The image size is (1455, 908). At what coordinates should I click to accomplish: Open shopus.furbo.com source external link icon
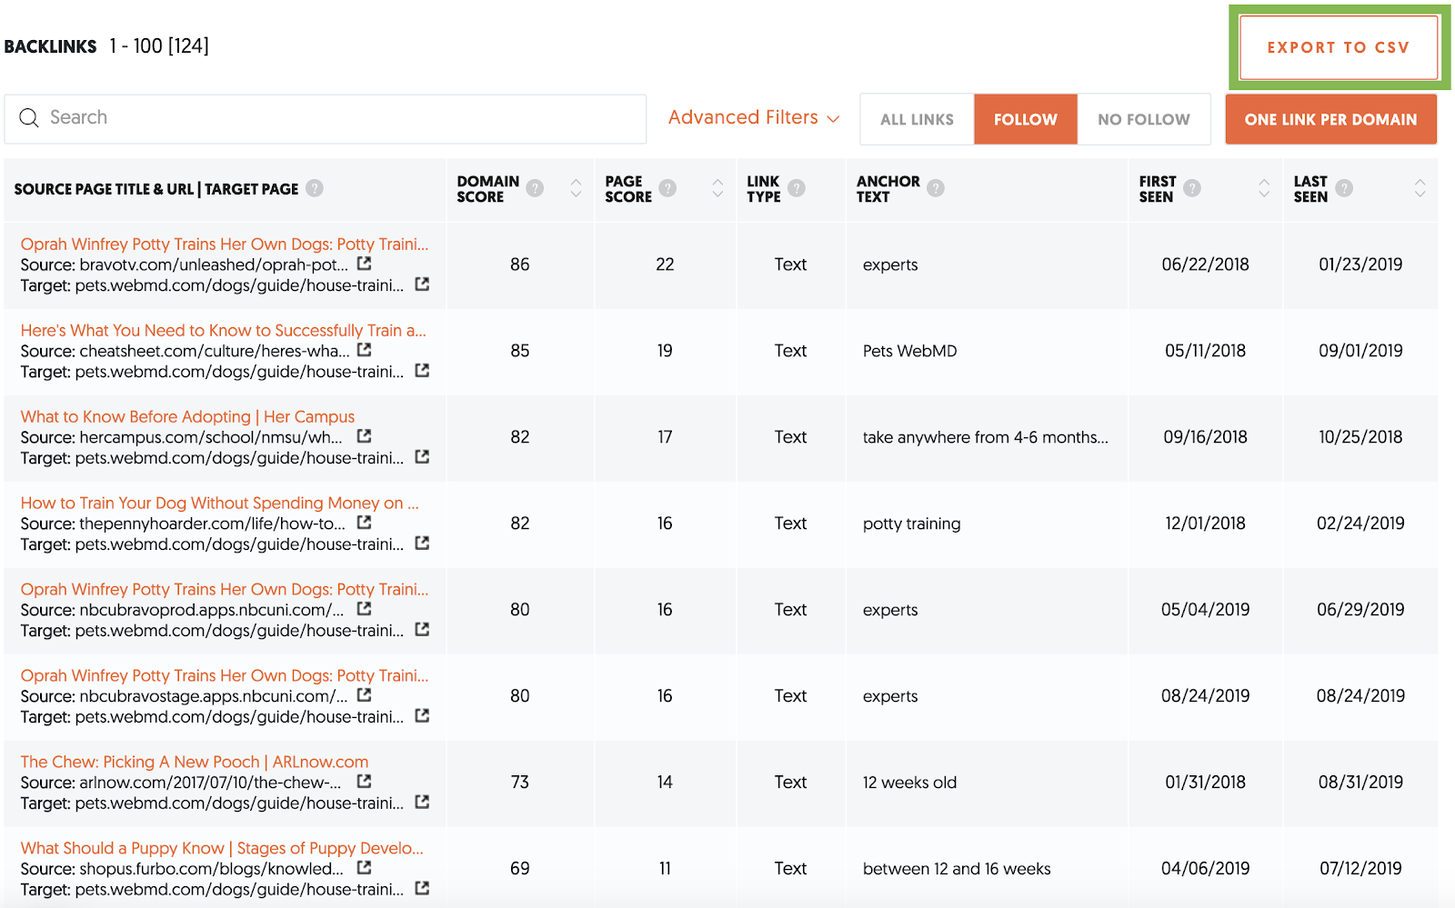click(365, 868)
